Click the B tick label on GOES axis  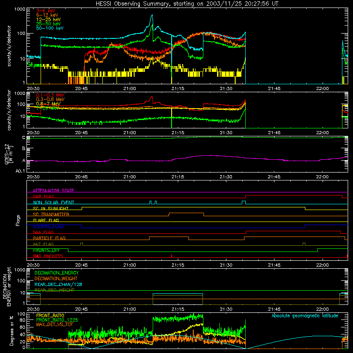pyautogui.click(x=24, y=149)
